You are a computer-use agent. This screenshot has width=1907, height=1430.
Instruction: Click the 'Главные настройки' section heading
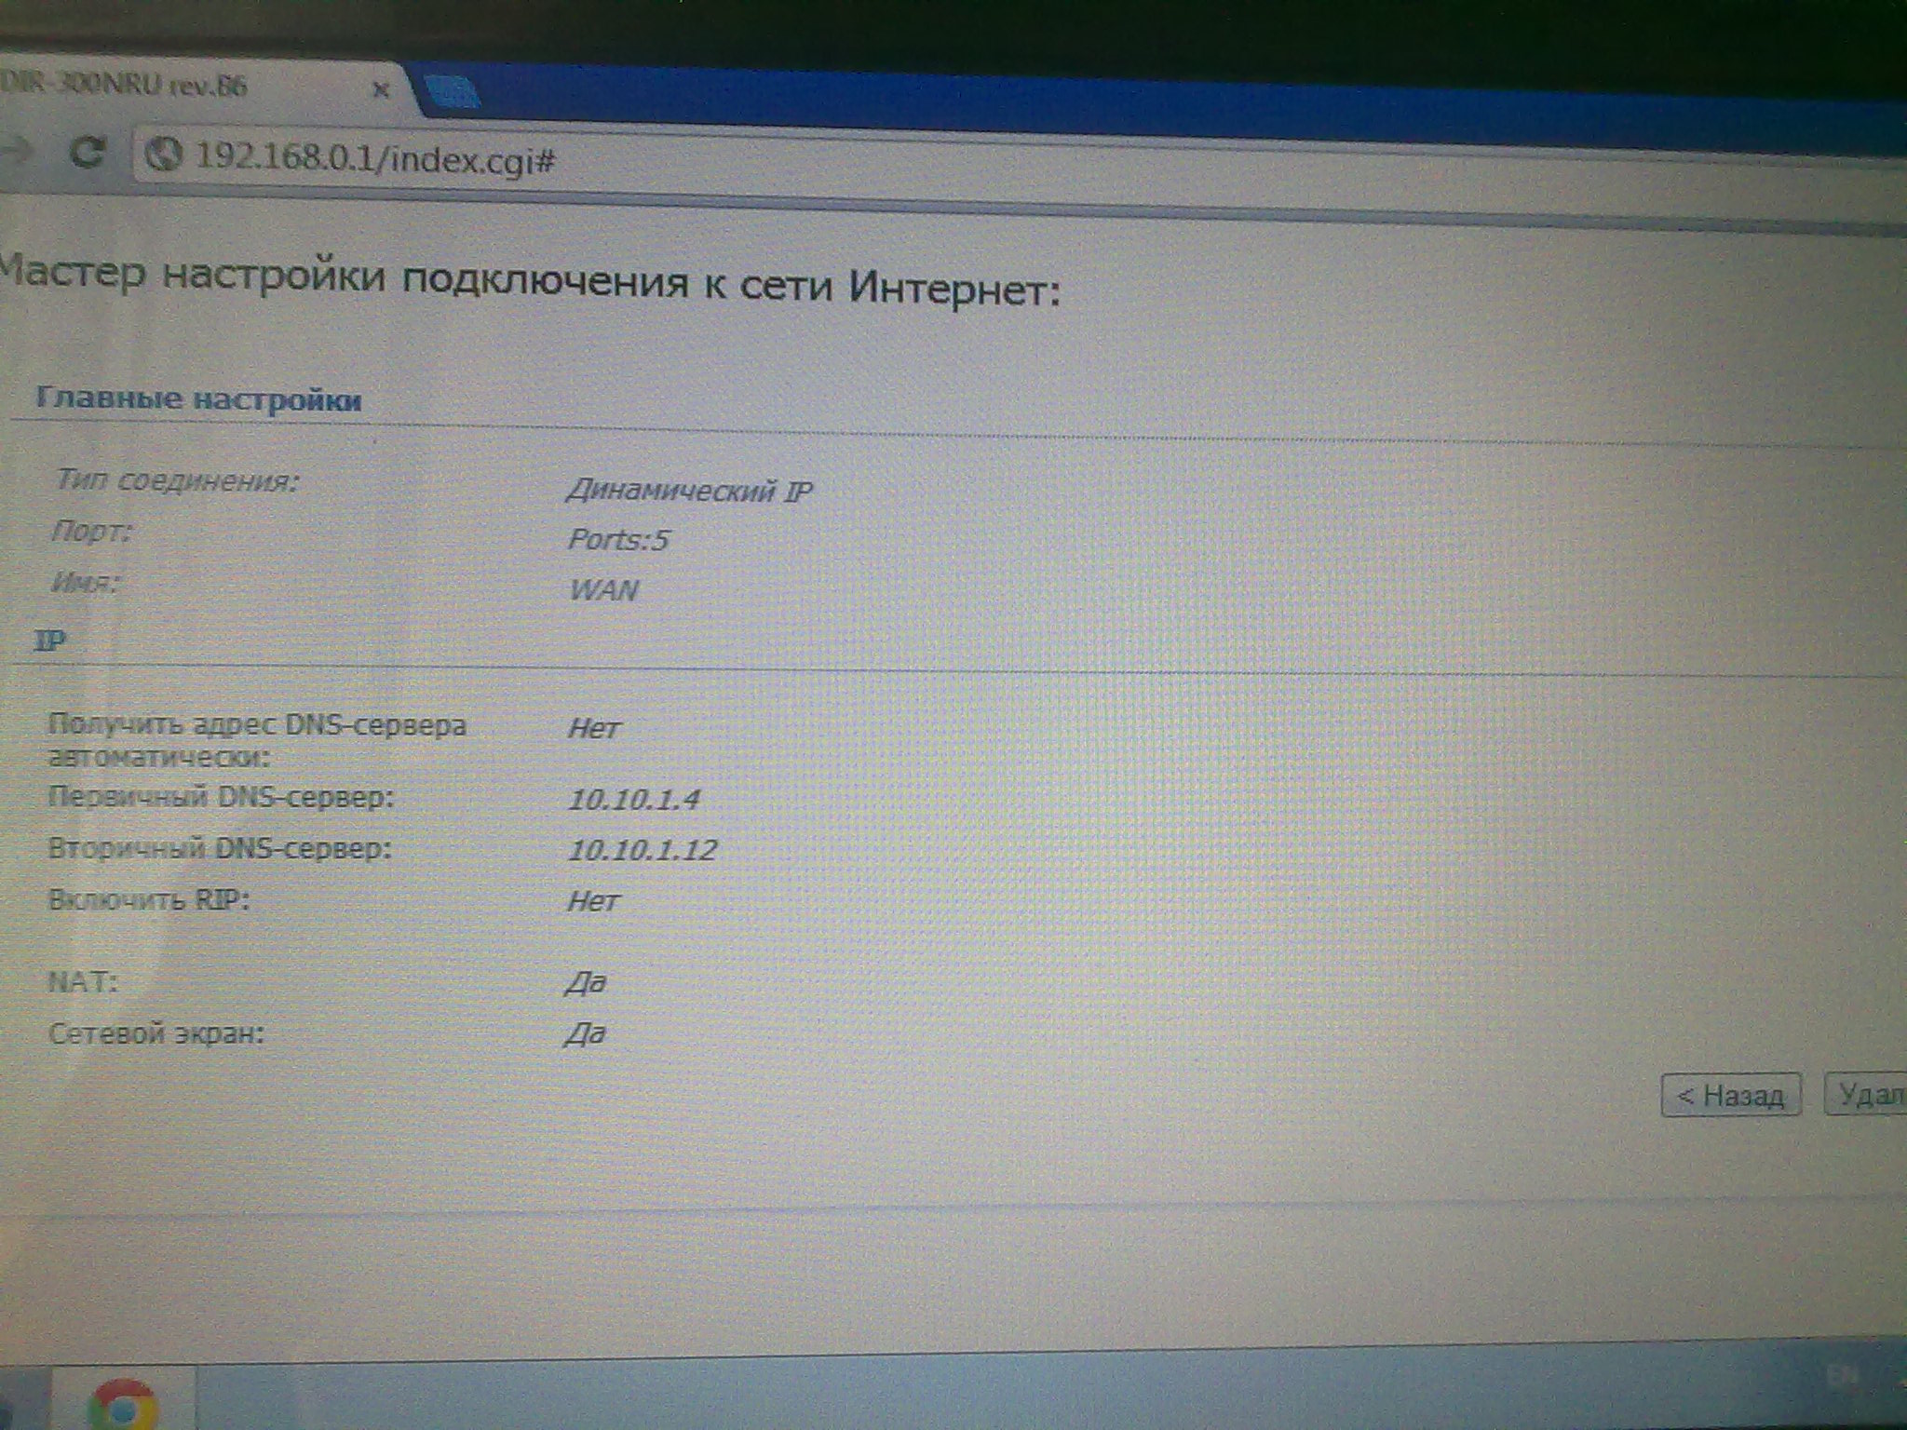198,399
